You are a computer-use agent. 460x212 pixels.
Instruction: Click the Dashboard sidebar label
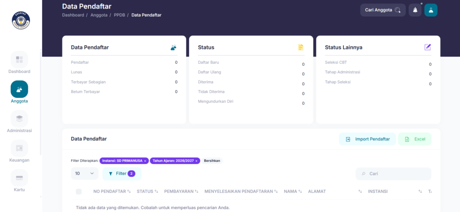pyautogui.click(x=19, y=71)
